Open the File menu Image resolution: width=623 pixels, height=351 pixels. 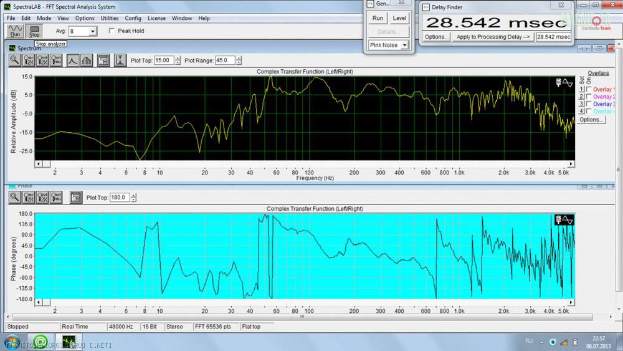pos(11,18)
